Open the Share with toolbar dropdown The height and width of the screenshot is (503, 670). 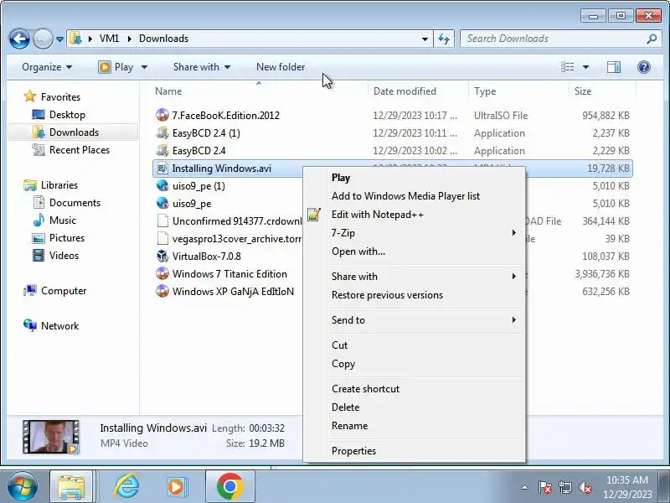202,67
